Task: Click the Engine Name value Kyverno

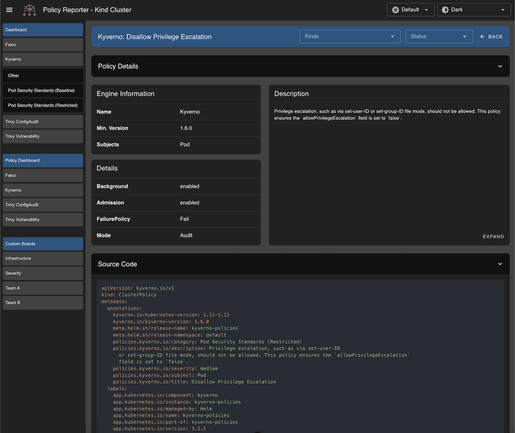Action: tap(190, 112)
